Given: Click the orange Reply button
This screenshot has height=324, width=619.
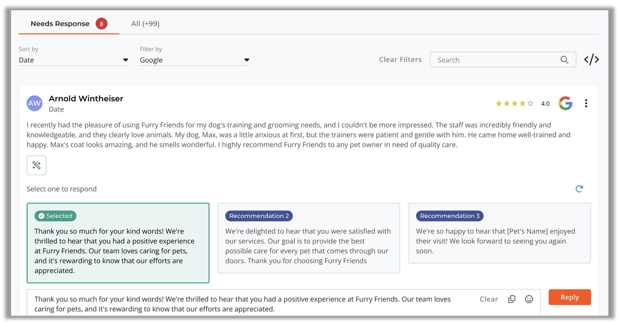Looking at the screenshot, I should pyautogui.click(x=569, y=297).
